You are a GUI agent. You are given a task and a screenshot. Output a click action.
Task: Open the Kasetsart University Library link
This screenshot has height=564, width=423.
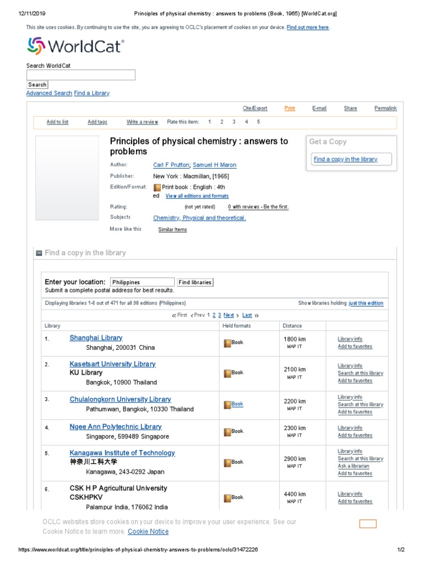click(112, 364)
